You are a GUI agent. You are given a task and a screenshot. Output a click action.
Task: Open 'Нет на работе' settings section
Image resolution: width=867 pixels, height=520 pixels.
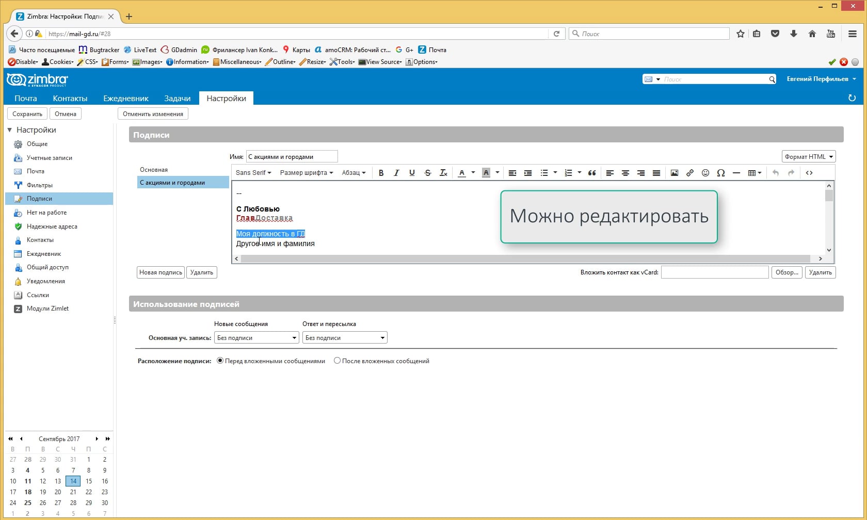46,212
